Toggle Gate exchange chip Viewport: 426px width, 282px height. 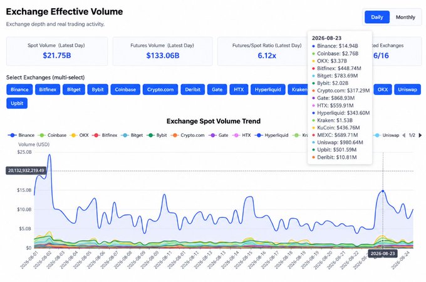pos(217,89)
